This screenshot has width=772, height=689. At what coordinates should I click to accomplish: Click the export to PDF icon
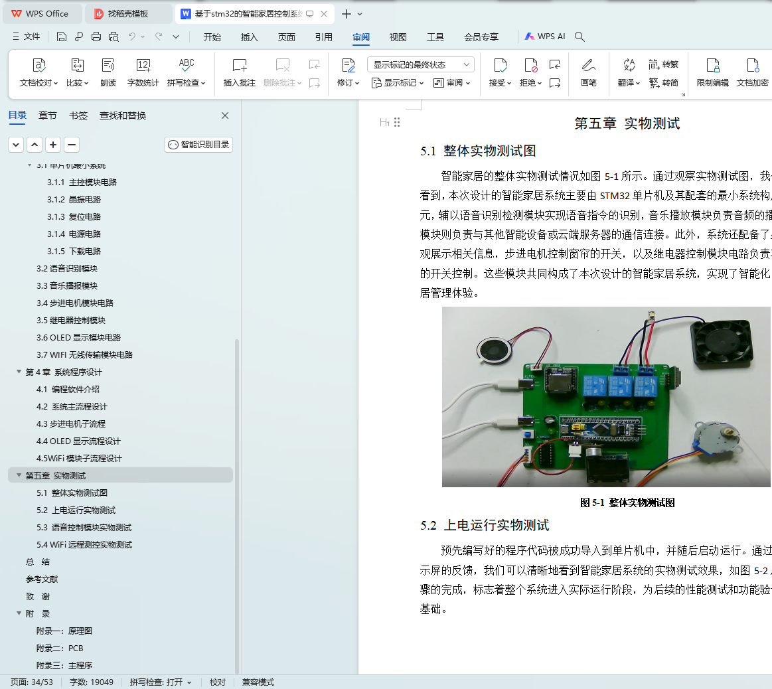[79, 37]
